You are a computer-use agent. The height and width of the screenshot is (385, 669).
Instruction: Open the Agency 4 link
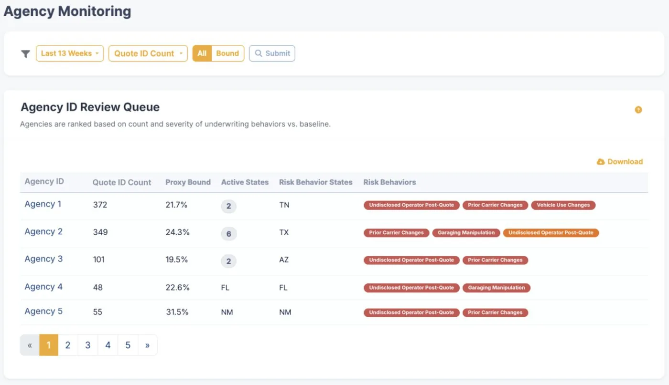click(x=43, y=287)
